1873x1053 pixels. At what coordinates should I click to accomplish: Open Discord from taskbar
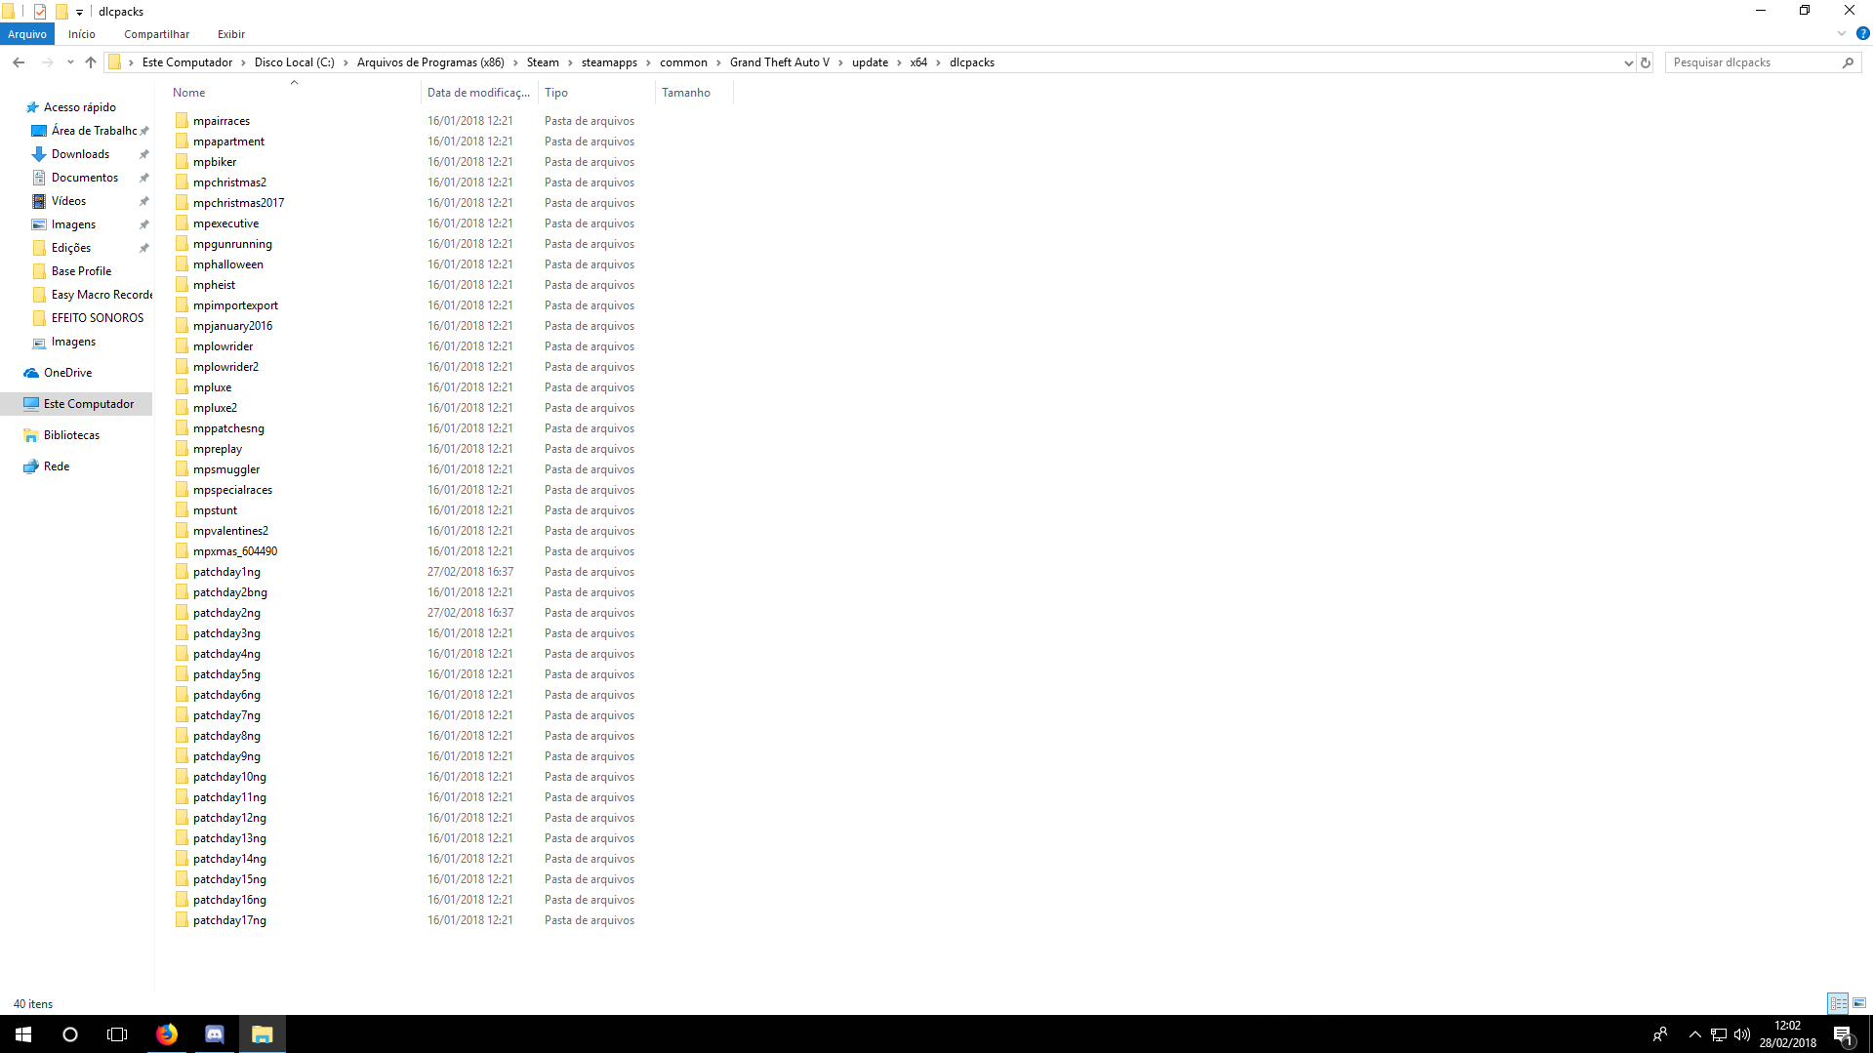215,1034
